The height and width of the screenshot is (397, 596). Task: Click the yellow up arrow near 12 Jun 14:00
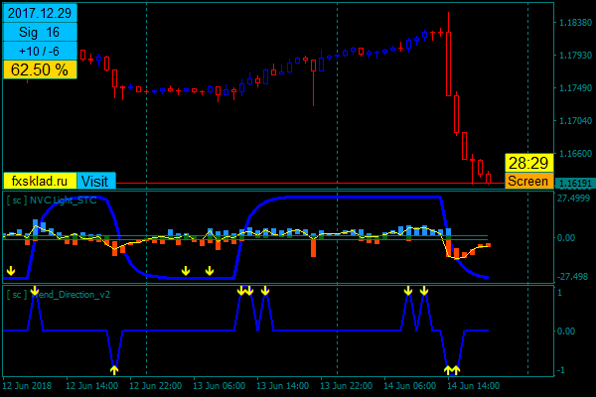[114, 369]
